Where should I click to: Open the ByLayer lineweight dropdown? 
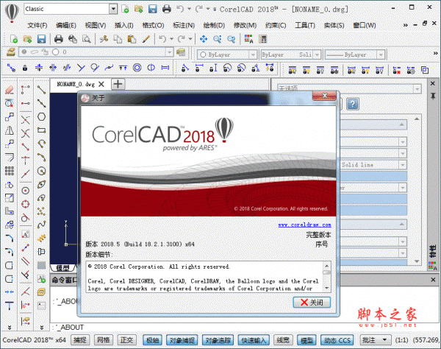click(381, 54)
